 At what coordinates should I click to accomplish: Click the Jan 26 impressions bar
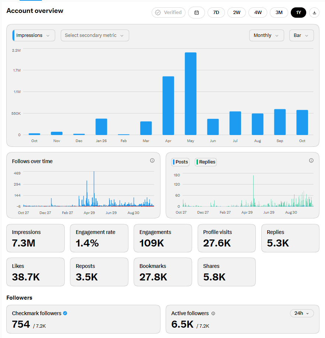tap(101, 127)
